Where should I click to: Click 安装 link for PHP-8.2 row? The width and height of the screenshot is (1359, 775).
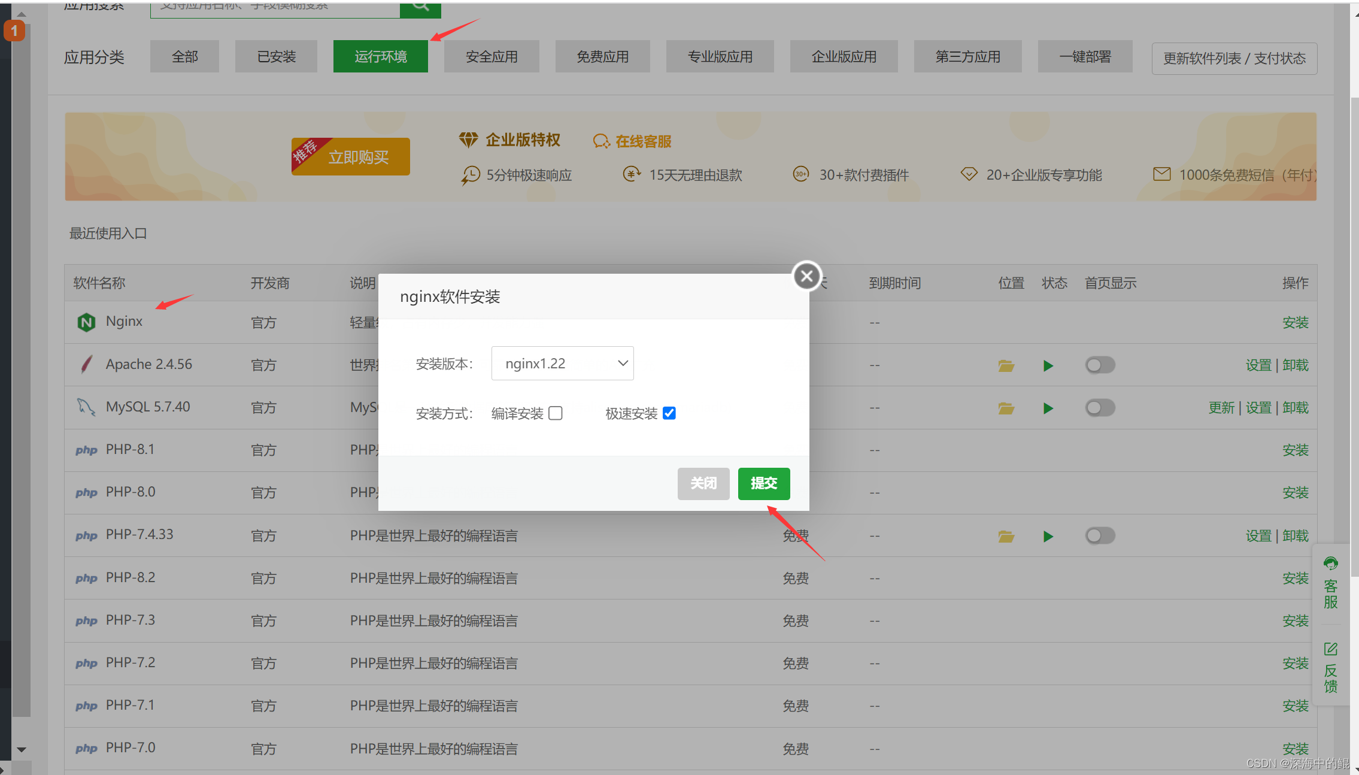point(1296,579)
